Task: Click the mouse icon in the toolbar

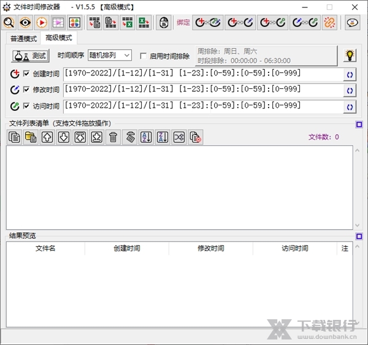Action: point(164,23)
